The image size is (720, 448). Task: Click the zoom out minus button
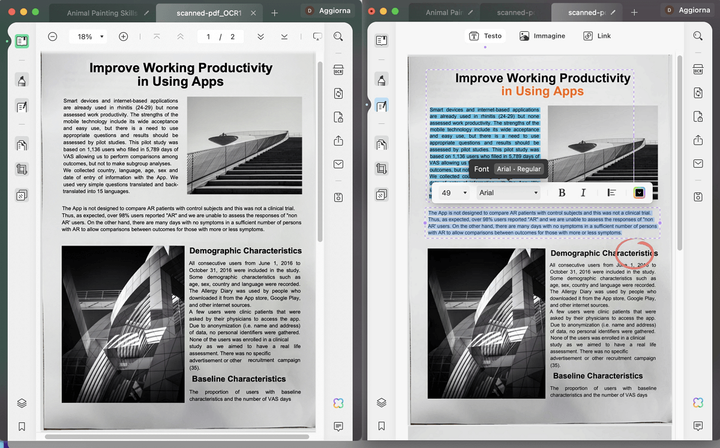[x=53, y=37]
